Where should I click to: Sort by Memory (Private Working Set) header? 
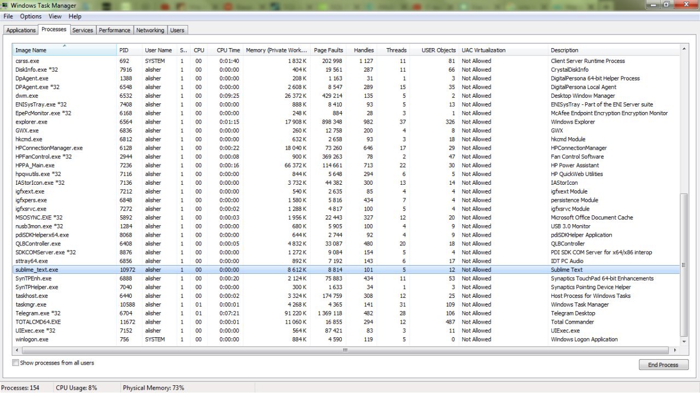[x=276, y=50]
